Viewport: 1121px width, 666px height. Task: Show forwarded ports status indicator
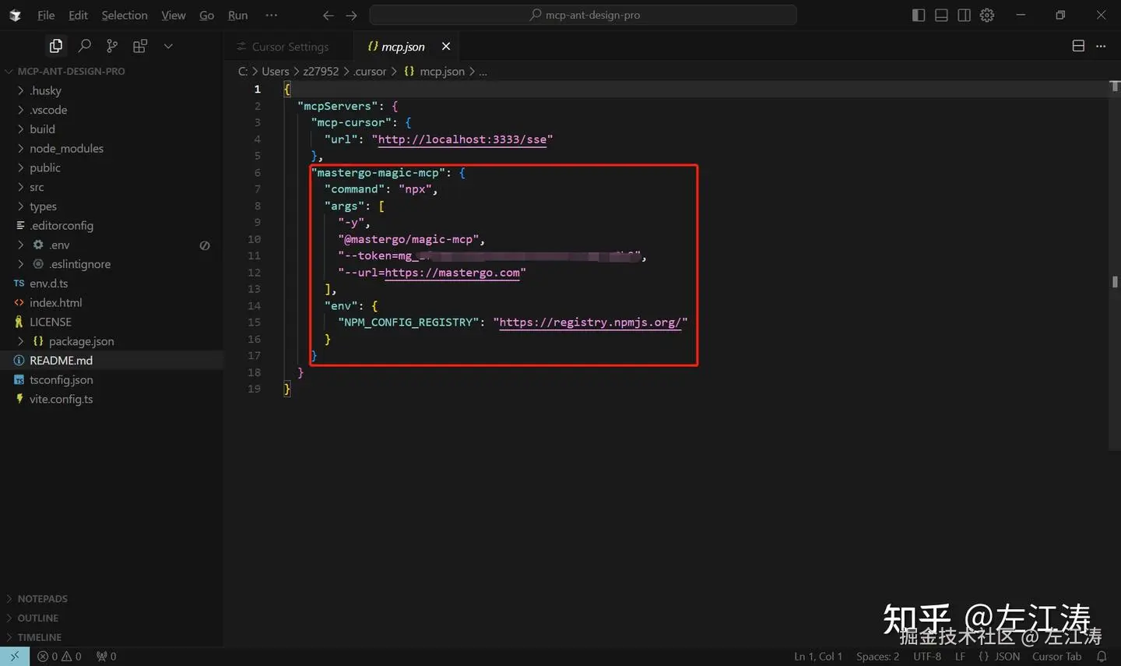coord(106,657)
